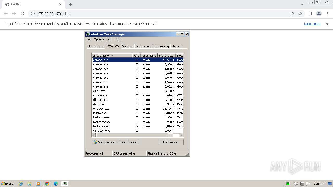The image size is (333, 187).
Task: Click the Action Center flag tray icon
Action: pyautogui.click(x=308, y=184)
